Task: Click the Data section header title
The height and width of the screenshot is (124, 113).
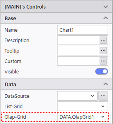Action: 10,84
